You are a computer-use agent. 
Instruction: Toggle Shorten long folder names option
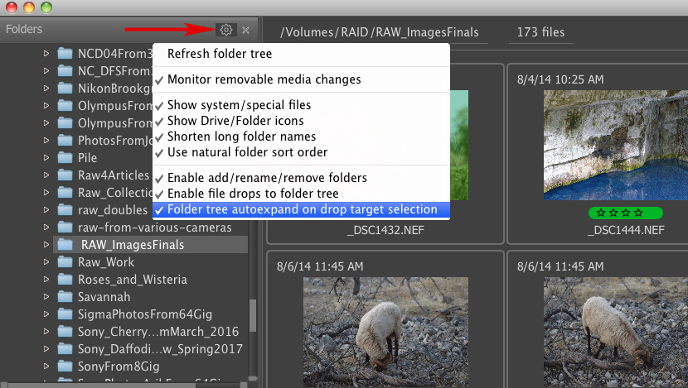coord(241,137)
